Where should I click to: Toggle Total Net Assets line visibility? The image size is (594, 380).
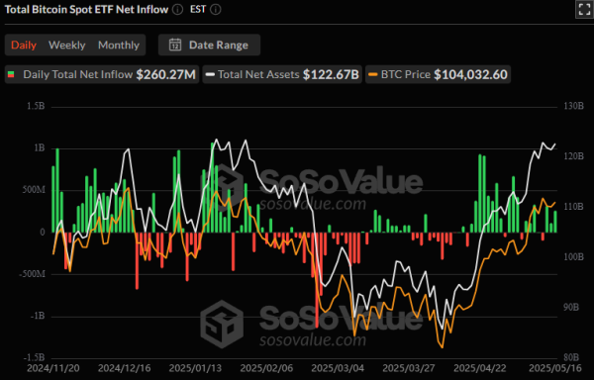coord(282,74)
